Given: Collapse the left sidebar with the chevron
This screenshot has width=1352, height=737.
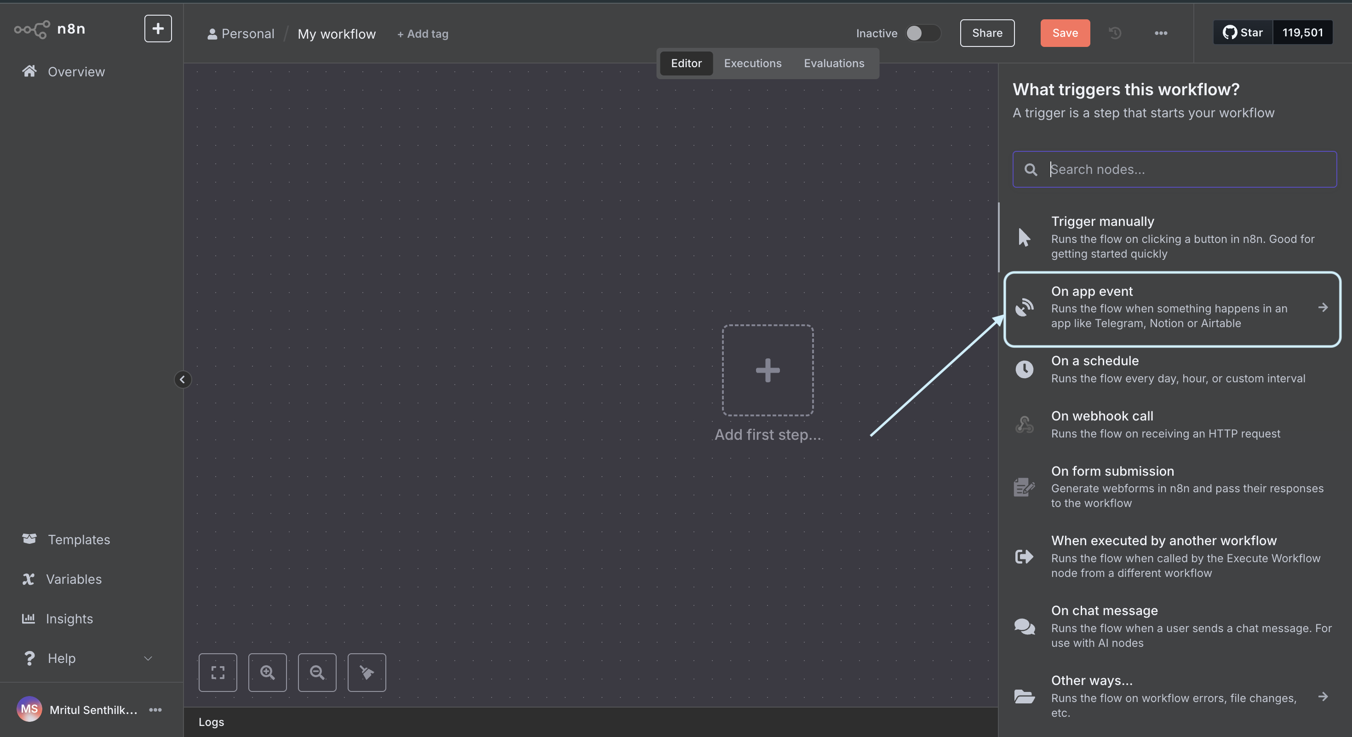Looking at the screenshot, I should pos(183,380).
